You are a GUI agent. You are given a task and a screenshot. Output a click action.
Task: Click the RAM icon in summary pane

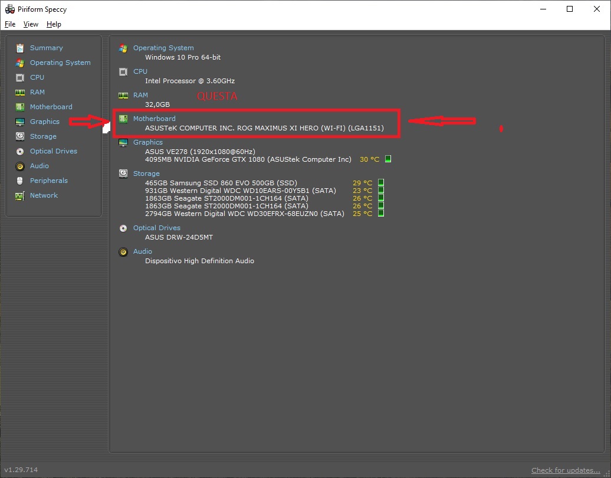(123, 95)
